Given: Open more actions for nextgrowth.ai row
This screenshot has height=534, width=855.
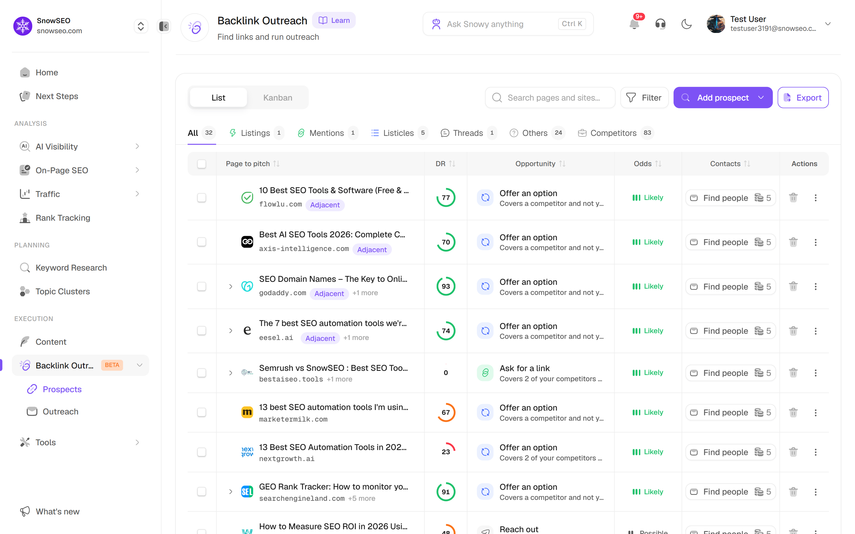Looking at the screenshot, I should click(x=816, y=452).
